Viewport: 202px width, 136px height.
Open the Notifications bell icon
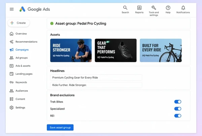[x=183, y=8]
